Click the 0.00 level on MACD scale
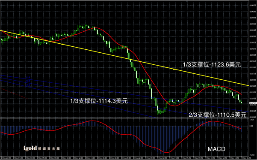The image size is (257, 160). pos(251,126)
